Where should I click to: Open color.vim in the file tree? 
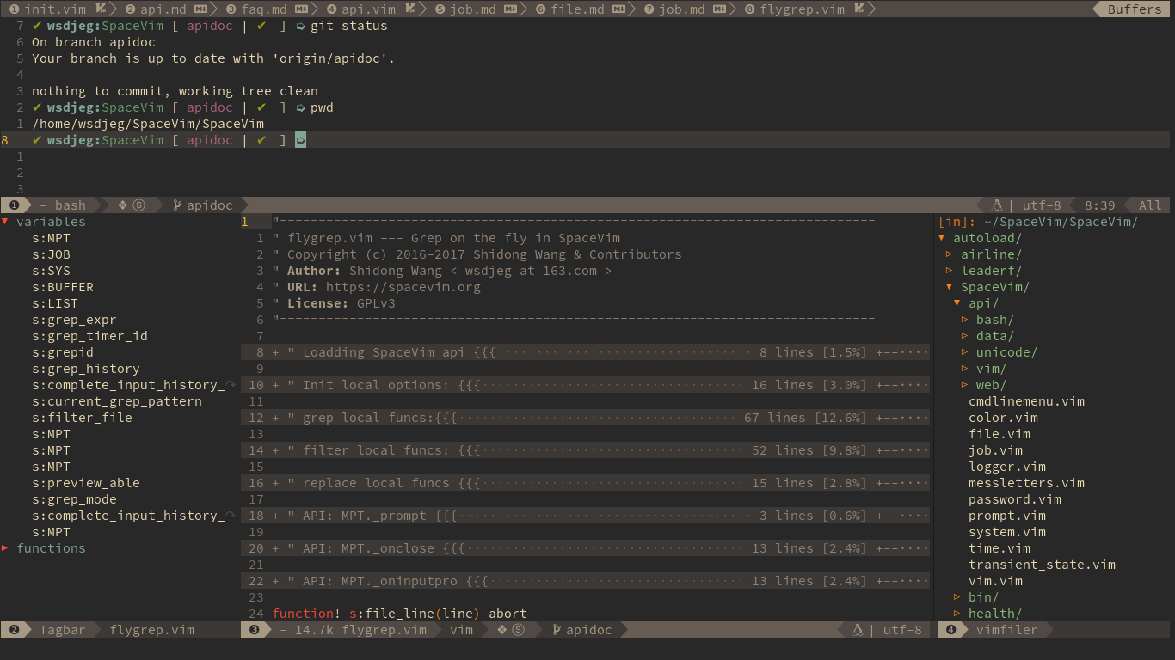(x=1003, y=418)
